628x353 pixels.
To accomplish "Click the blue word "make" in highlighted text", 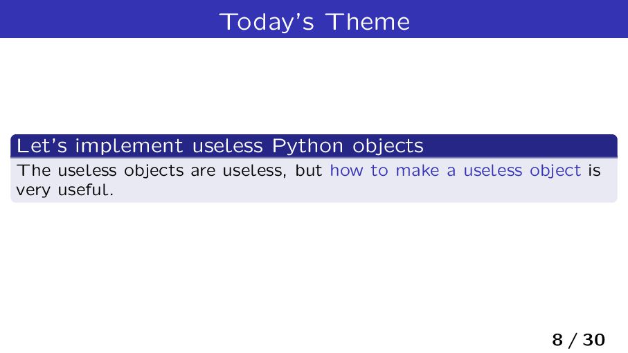I will [x=418, y=171].
